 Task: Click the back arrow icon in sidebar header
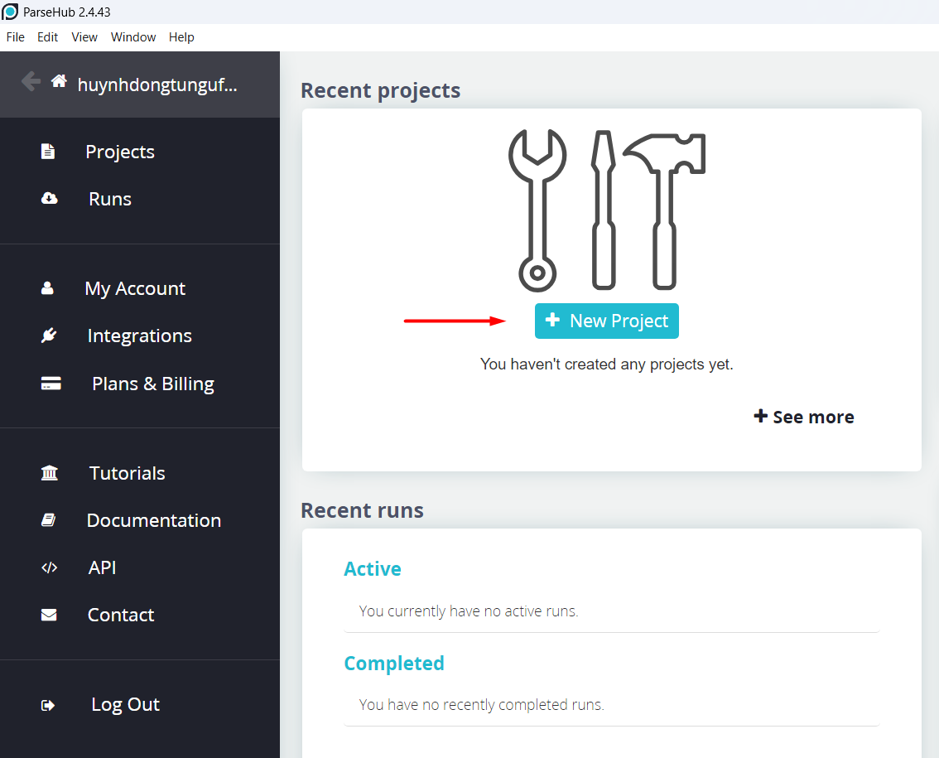(31, 81)
